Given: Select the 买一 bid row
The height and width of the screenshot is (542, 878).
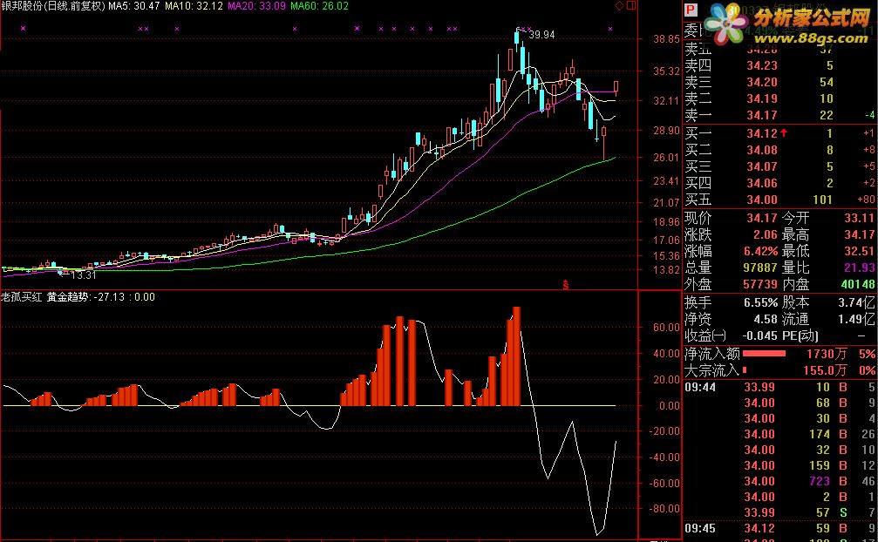Looking at the screenshot, I should coord(779,133).
